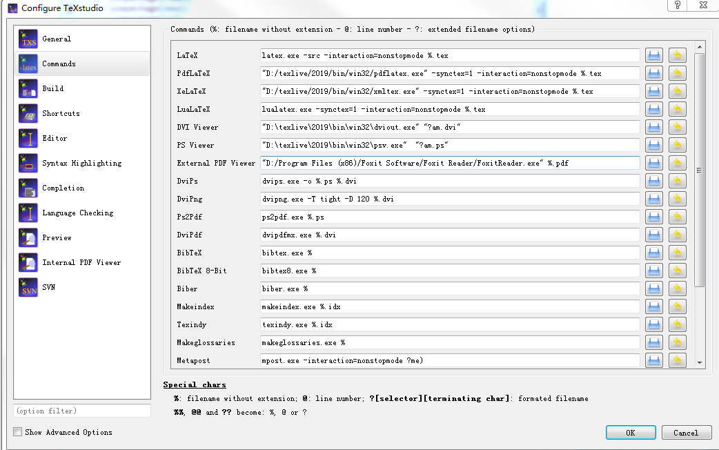The height and width of the screenshot is (450, 719).
Task: Open Internal PDF Viewer settings icon
Action: [28, 262]
